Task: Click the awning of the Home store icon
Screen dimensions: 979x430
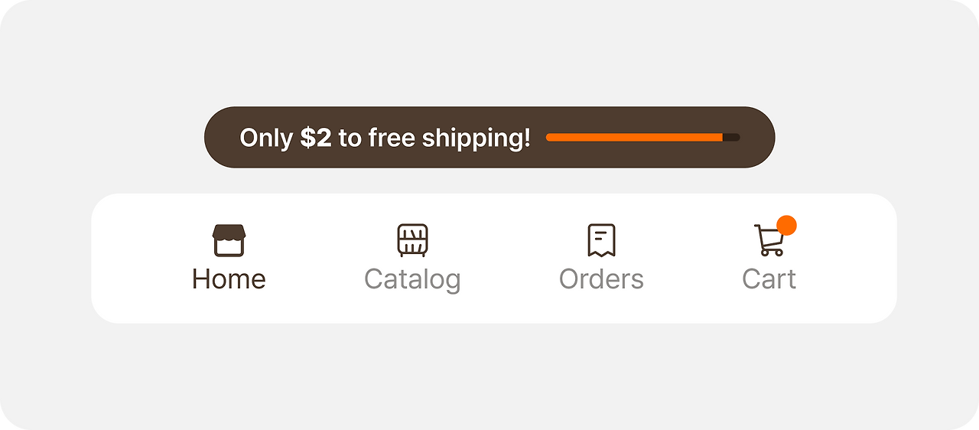Action: pos(229,232)
